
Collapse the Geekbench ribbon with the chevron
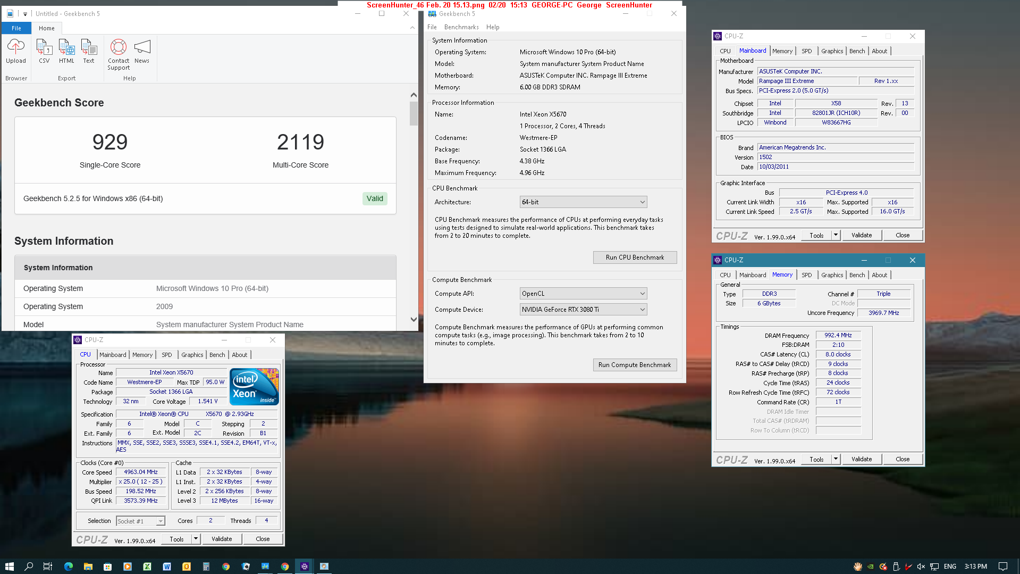412,28
